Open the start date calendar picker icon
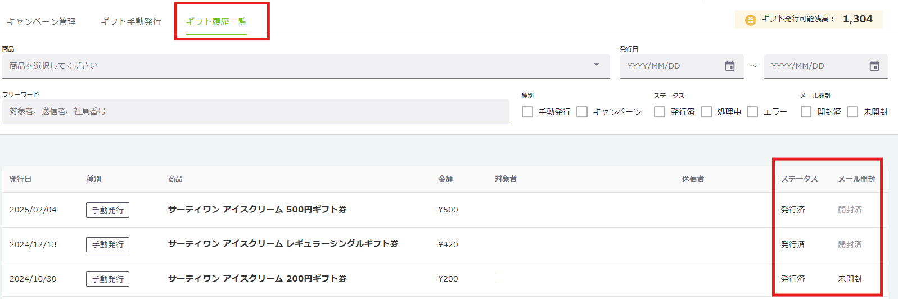The width and height of the screenshot is (898, 299). coord(730,66)
